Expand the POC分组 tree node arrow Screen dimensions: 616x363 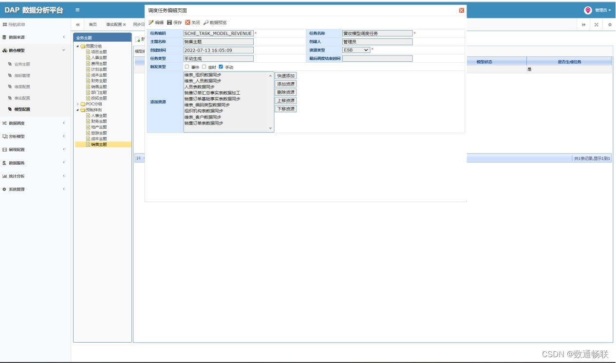click(77, 104)
